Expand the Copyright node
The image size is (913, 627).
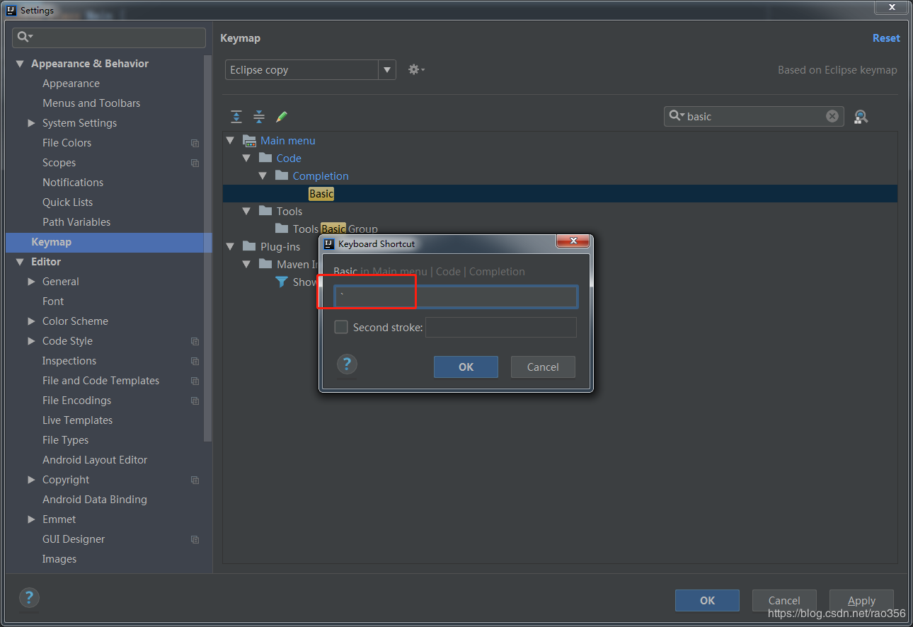pos(31,480)
